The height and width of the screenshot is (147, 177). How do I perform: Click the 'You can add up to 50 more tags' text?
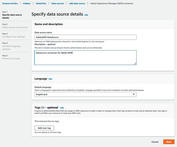48,132
